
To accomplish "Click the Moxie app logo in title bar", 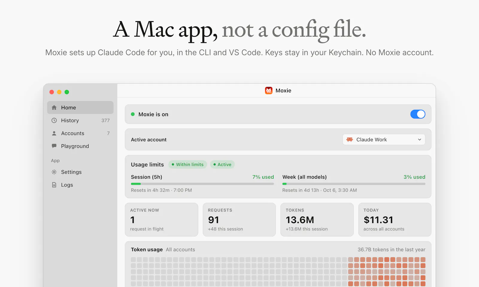I will pyautogui.click(x=269, y=91).
